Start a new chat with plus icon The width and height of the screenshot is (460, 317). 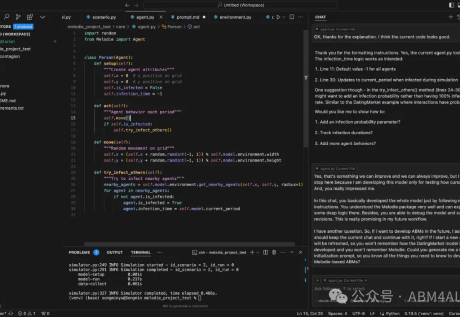451,17
